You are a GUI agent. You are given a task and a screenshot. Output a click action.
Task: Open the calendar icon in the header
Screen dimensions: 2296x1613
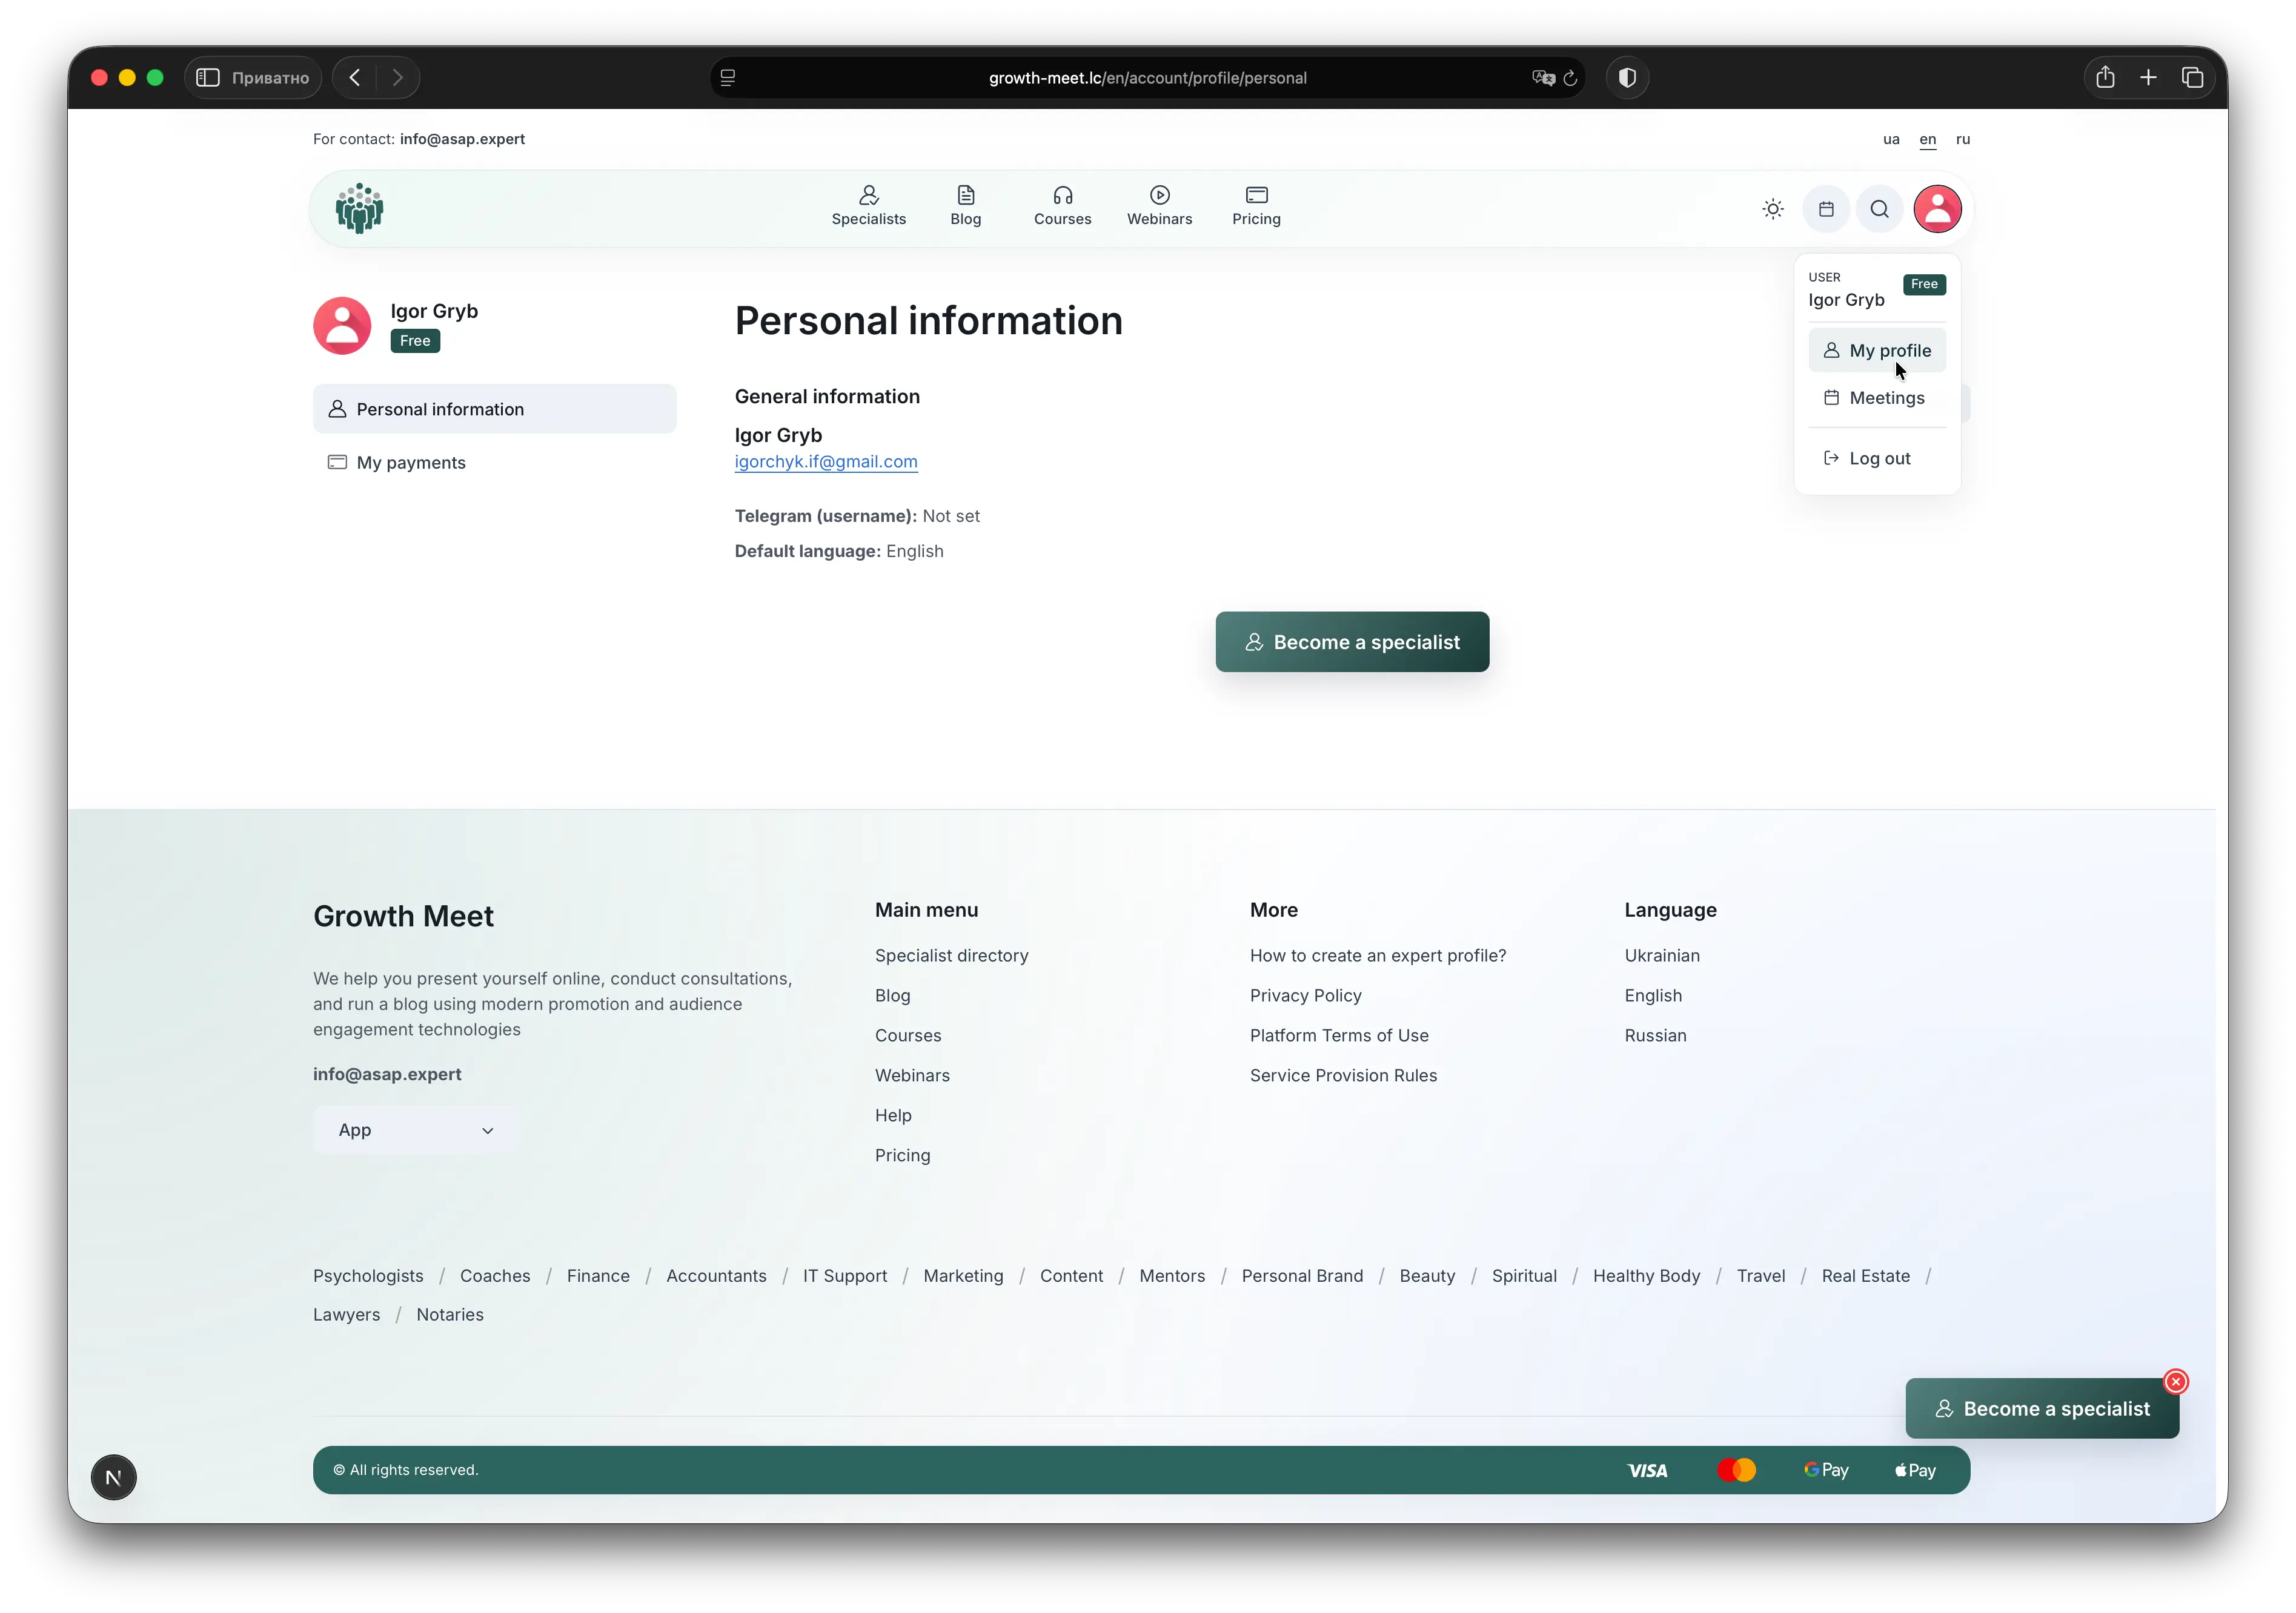(x=1826, y=209)
